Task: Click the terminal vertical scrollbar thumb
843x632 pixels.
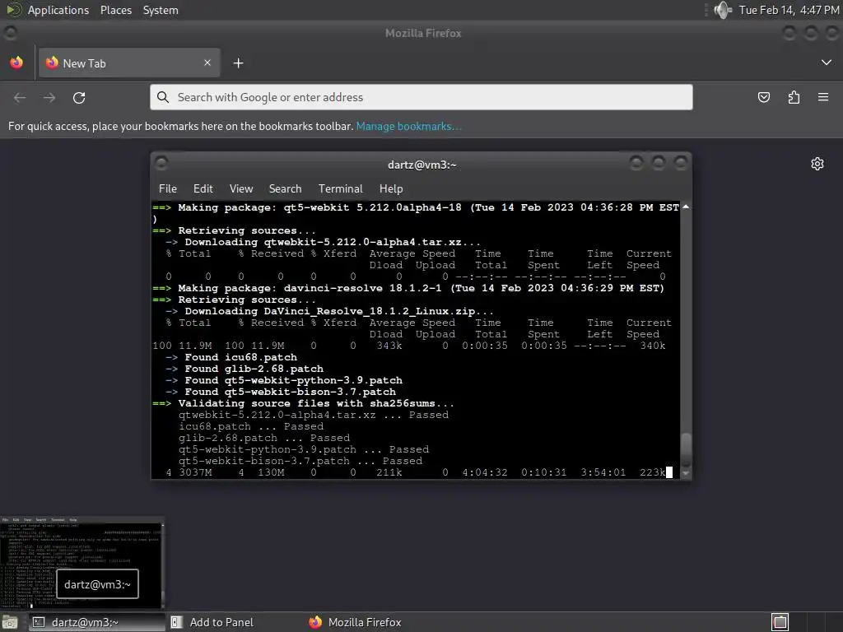Action: (686, 450)
